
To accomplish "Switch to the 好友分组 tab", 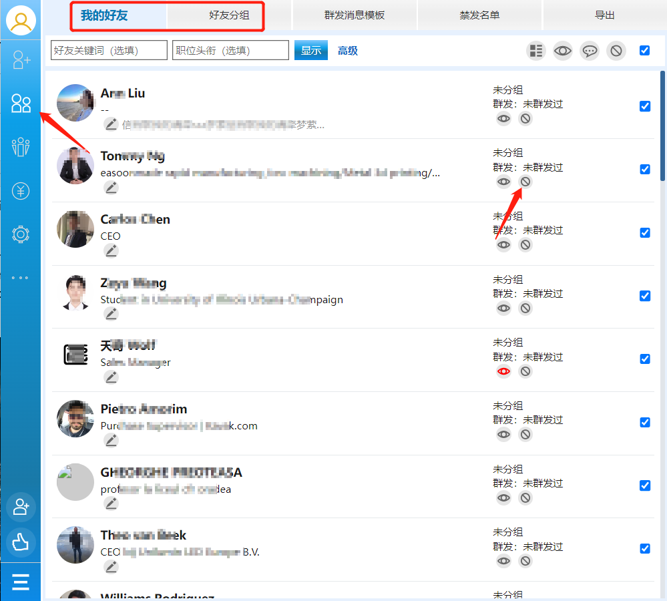I will tap(229, 15).
